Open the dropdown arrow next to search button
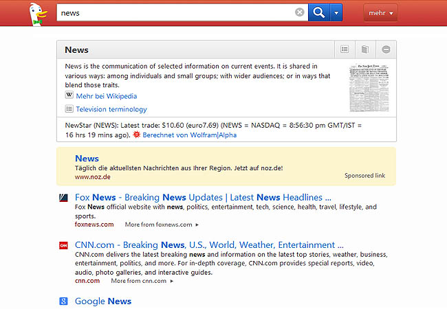447x309 pixels. 336,12
